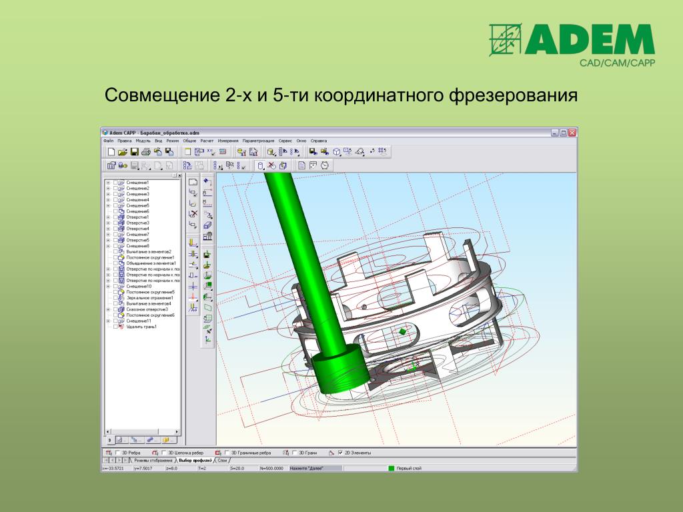Print using the printer toolbar icon

pyautogui.click(x=146, y=152)
